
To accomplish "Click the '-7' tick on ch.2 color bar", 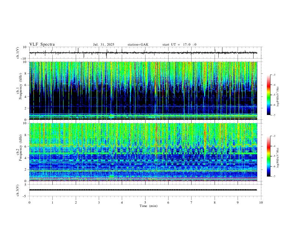I will coord(274,177).
